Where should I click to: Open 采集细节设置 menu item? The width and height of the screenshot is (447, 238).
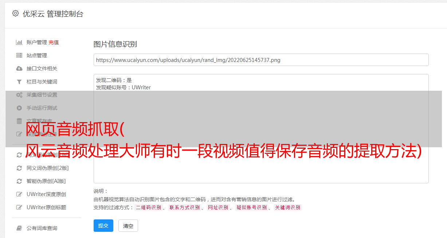tap(42, 95)
